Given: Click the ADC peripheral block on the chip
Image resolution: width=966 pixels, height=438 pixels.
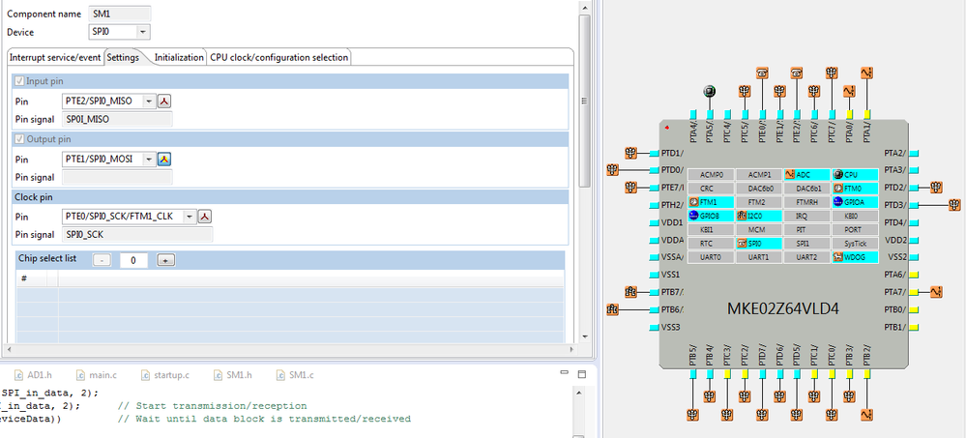Looking at the screenshot, I should [806, 174].
